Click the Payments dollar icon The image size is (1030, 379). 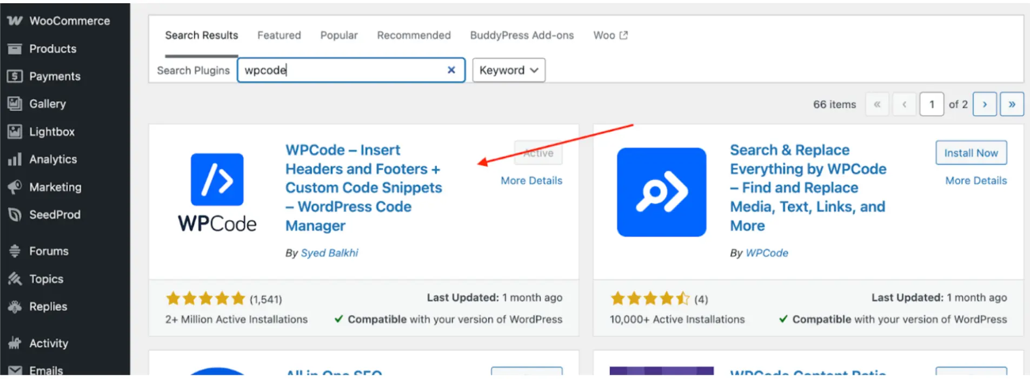click(x=15, y=77)
